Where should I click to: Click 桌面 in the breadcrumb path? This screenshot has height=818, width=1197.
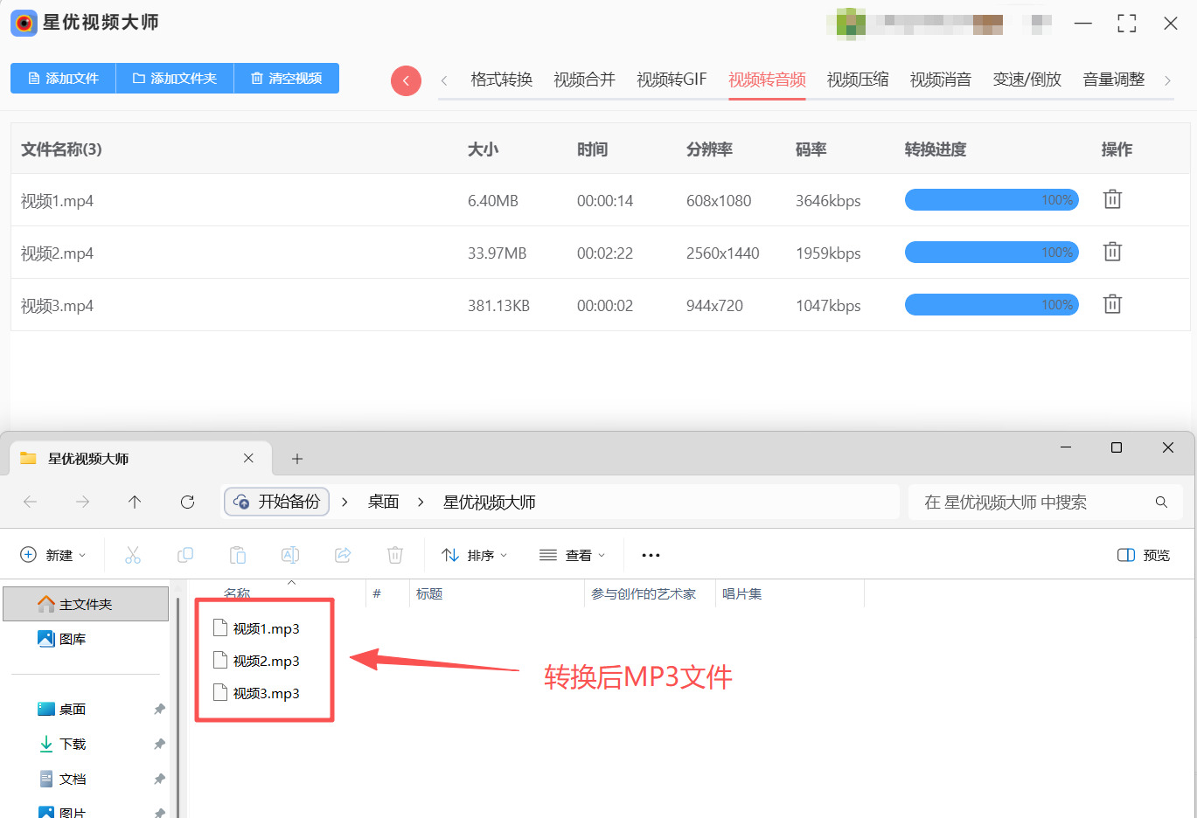click(384, 502)
